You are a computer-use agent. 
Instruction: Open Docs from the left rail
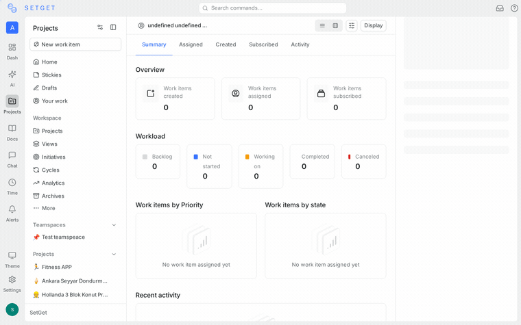pyautogui.click(x=12, y=133)
